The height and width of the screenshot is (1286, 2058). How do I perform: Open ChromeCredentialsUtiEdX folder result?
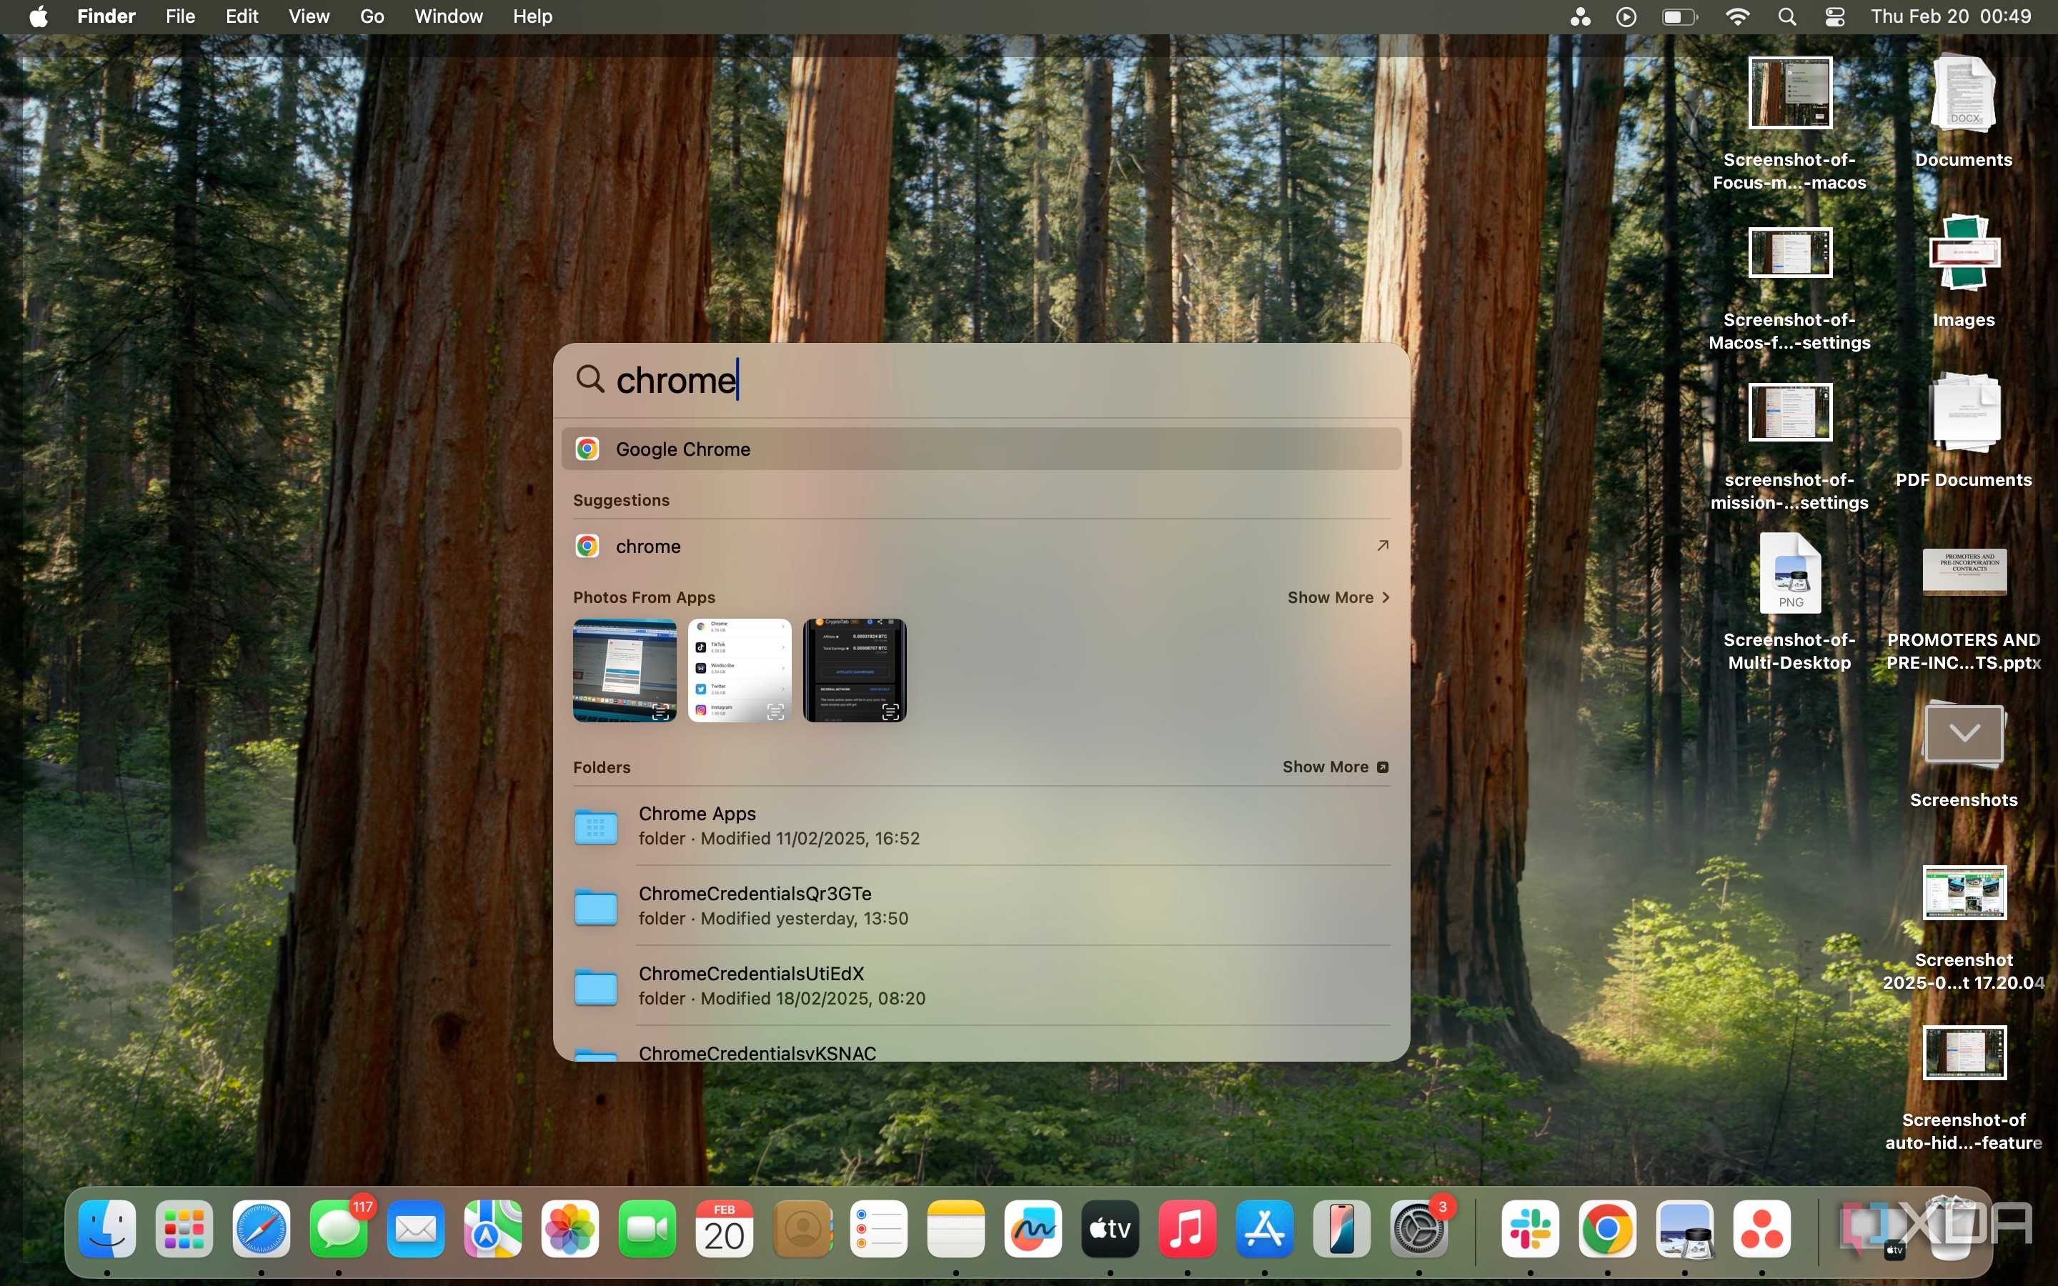coord(981,986)
